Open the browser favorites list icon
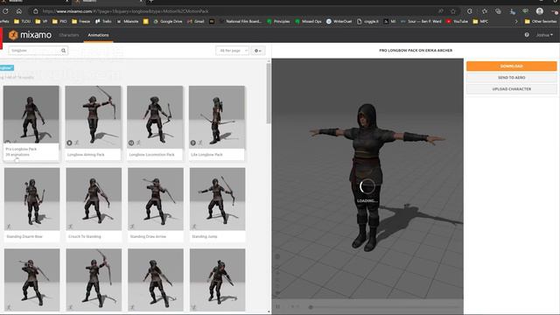Screen dimensions: 560x315 (485, 11)
